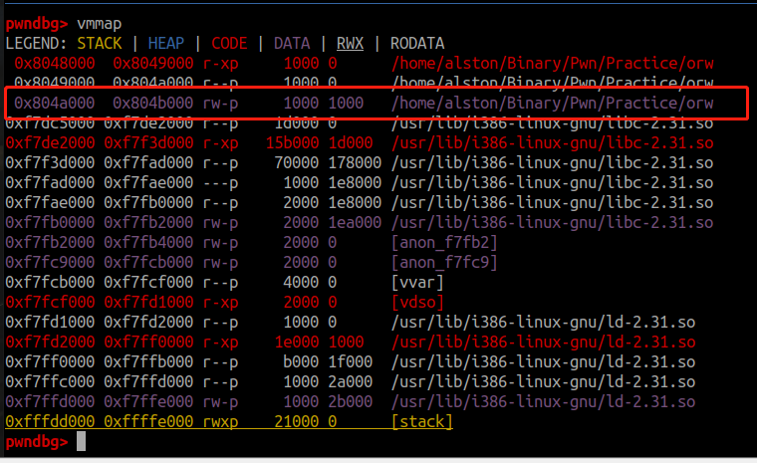Click size value 1e000
The image size is (757, 463).
click(297, 342)
